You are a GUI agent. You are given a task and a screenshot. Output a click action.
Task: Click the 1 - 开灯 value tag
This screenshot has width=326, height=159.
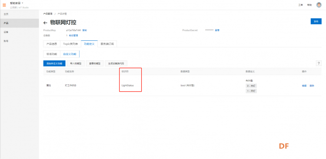coord(251,91)
